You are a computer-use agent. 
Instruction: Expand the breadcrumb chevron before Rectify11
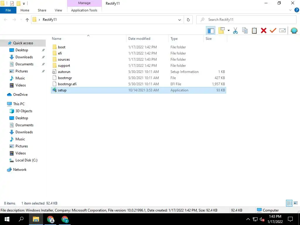tap(39, 20)
